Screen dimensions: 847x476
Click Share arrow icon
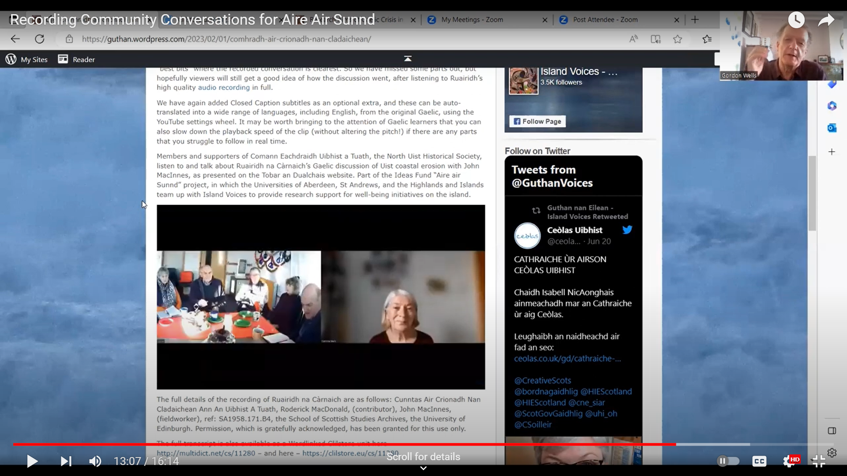826,20
